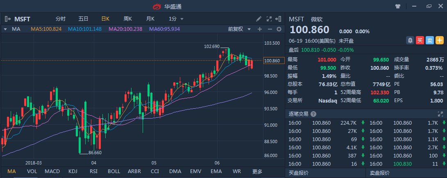
Task: Click the 86.660 low marker label
Action: (95, 153)
